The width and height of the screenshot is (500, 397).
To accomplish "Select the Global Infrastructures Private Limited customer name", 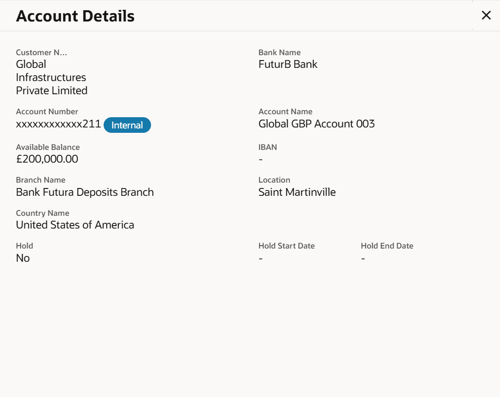I will (x=51, y=78).
